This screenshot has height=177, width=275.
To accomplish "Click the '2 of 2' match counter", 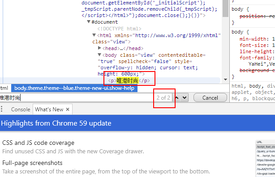I will (x=163, y=98).
